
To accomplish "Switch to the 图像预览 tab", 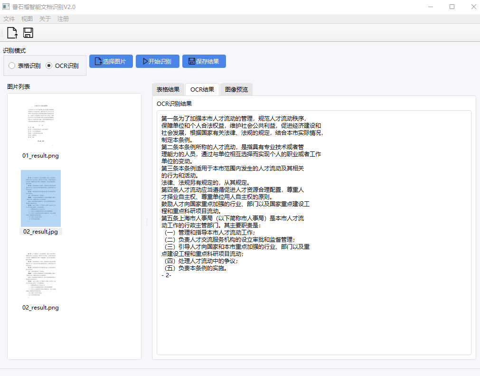I will click(236, 89).
